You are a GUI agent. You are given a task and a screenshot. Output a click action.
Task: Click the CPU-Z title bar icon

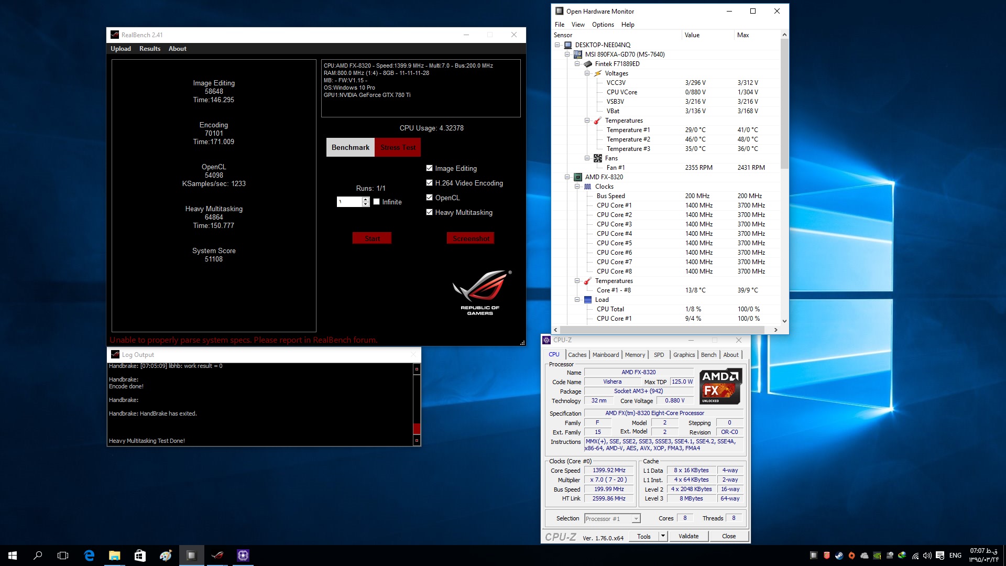point(546,340)
